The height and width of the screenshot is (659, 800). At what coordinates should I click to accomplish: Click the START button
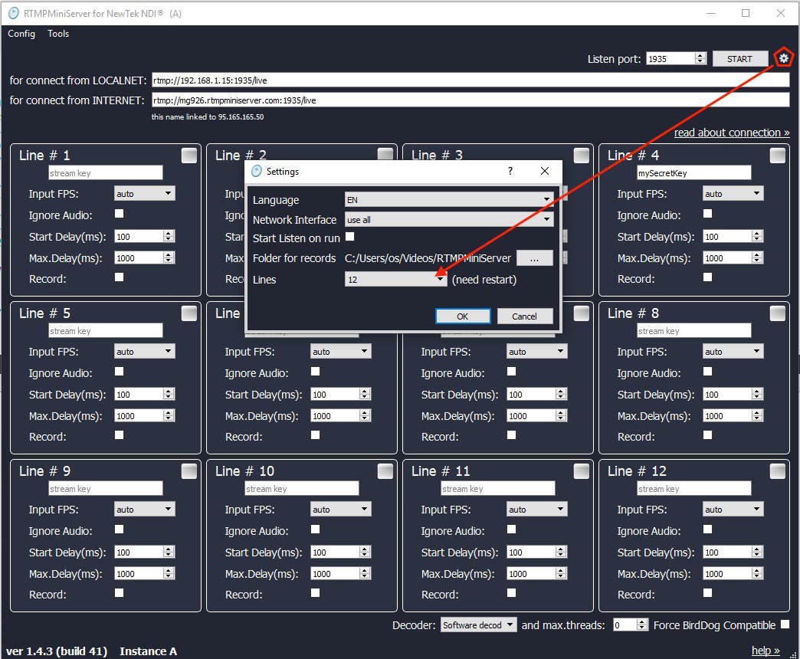coord(739,59)
